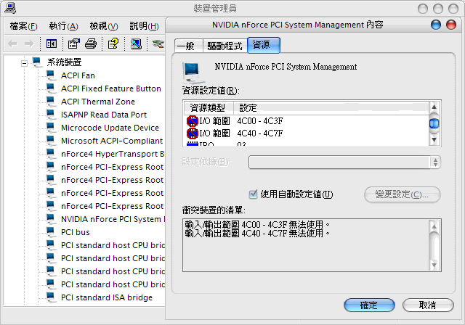Click the conflict list scroll up arrow
The image size is (465, 325).
point(434,226)
